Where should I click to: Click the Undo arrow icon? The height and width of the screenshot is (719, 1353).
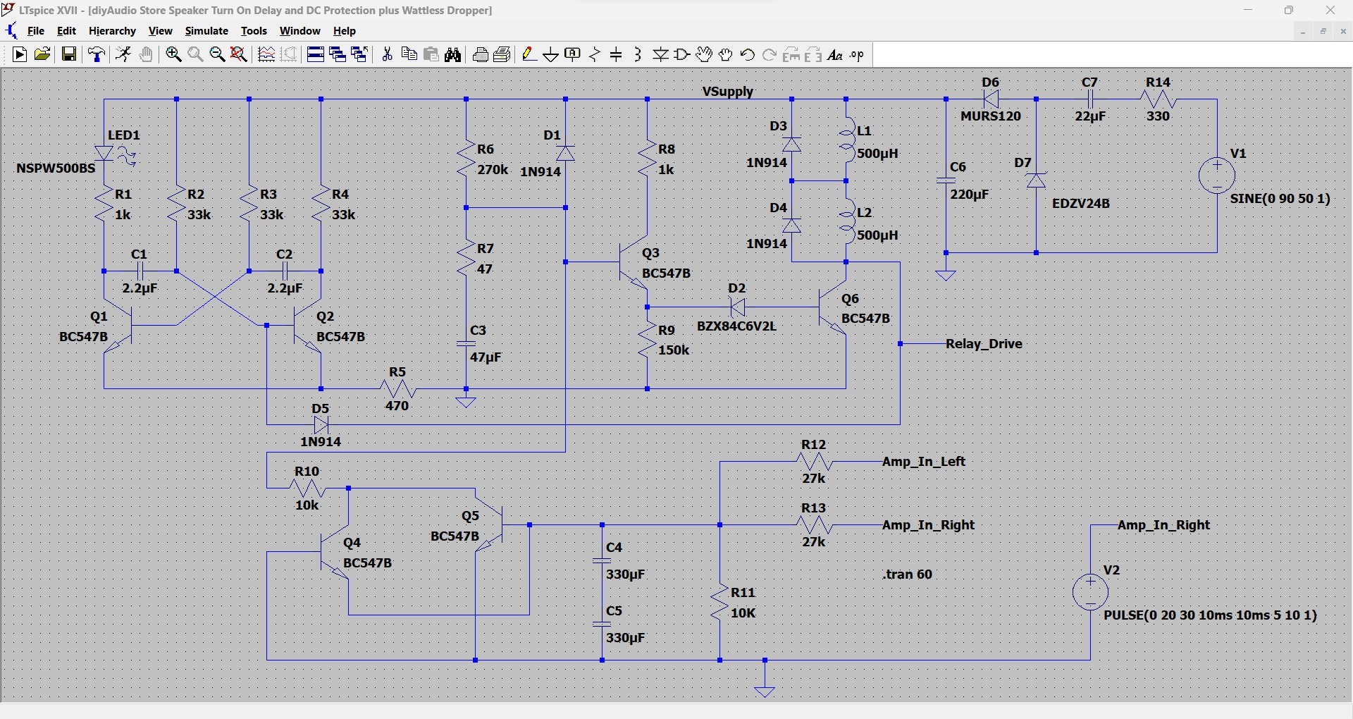tap(748, 55)
